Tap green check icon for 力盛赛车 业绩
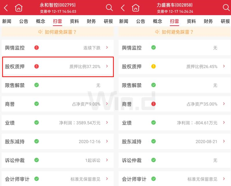 [154, 123]
